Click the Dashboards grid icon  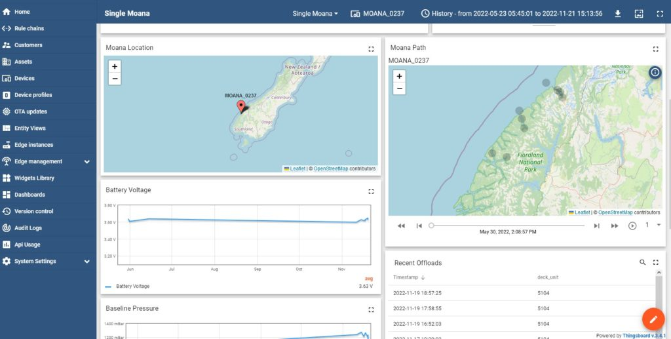click(7, 195)
